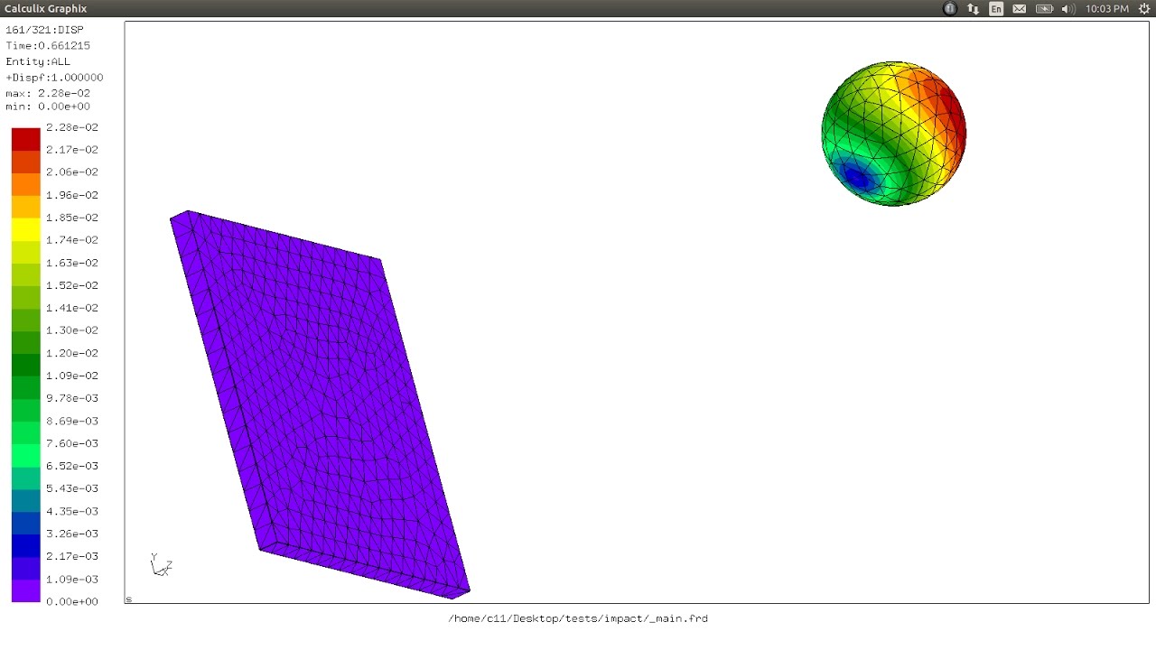The height and width of the screenshot is (650, 1156).
Task: Click the teal 5.43e-03 legend swatch
Action: point(25,478)
